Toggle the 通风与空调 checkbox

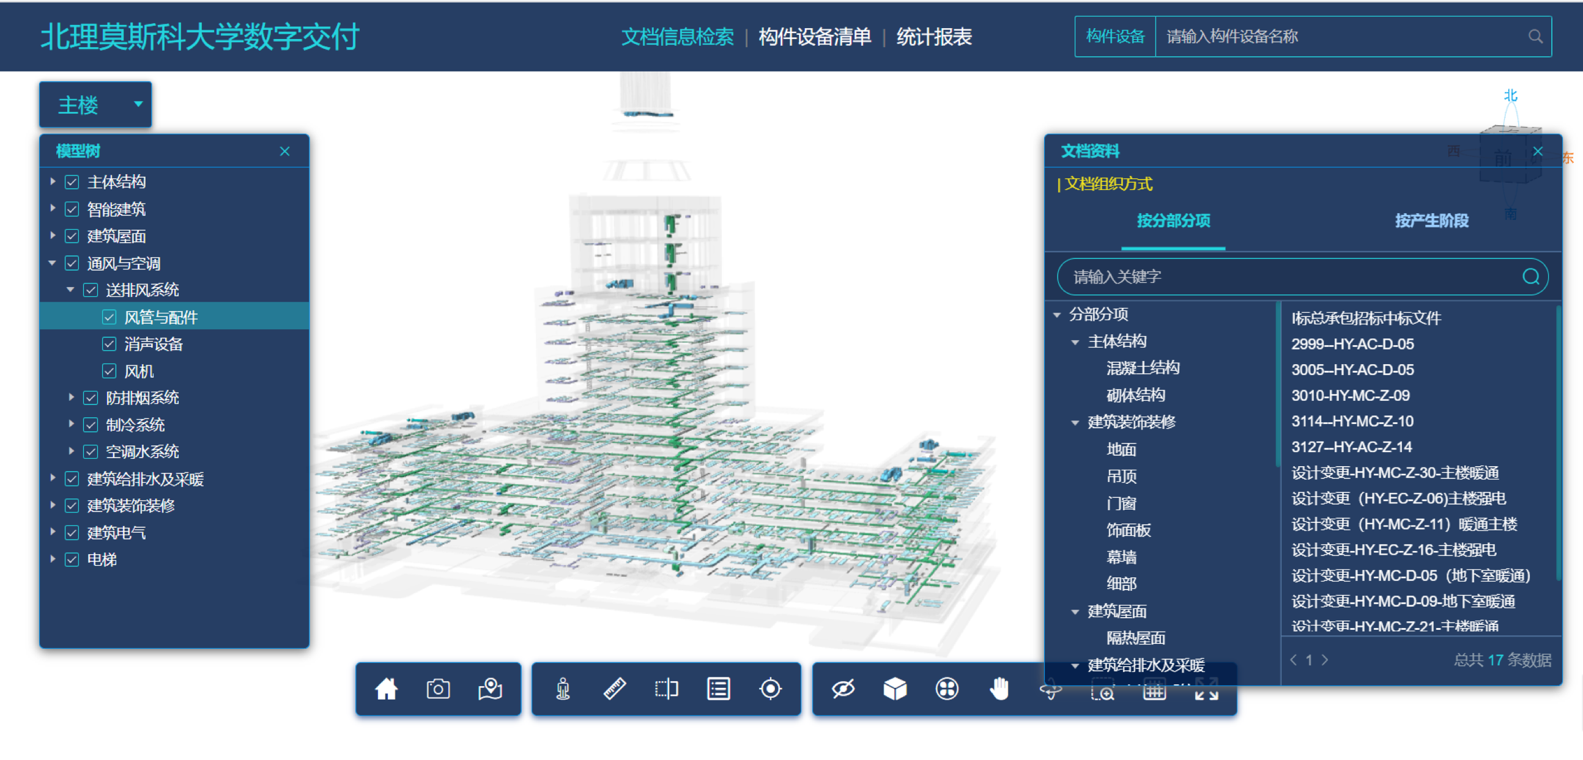click(72, 263)
